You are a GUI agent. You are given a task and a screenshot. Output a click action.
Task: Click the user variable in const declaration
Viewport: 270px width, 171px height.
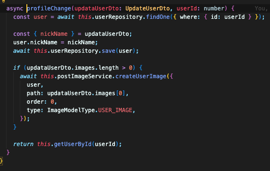click(41, 17)
